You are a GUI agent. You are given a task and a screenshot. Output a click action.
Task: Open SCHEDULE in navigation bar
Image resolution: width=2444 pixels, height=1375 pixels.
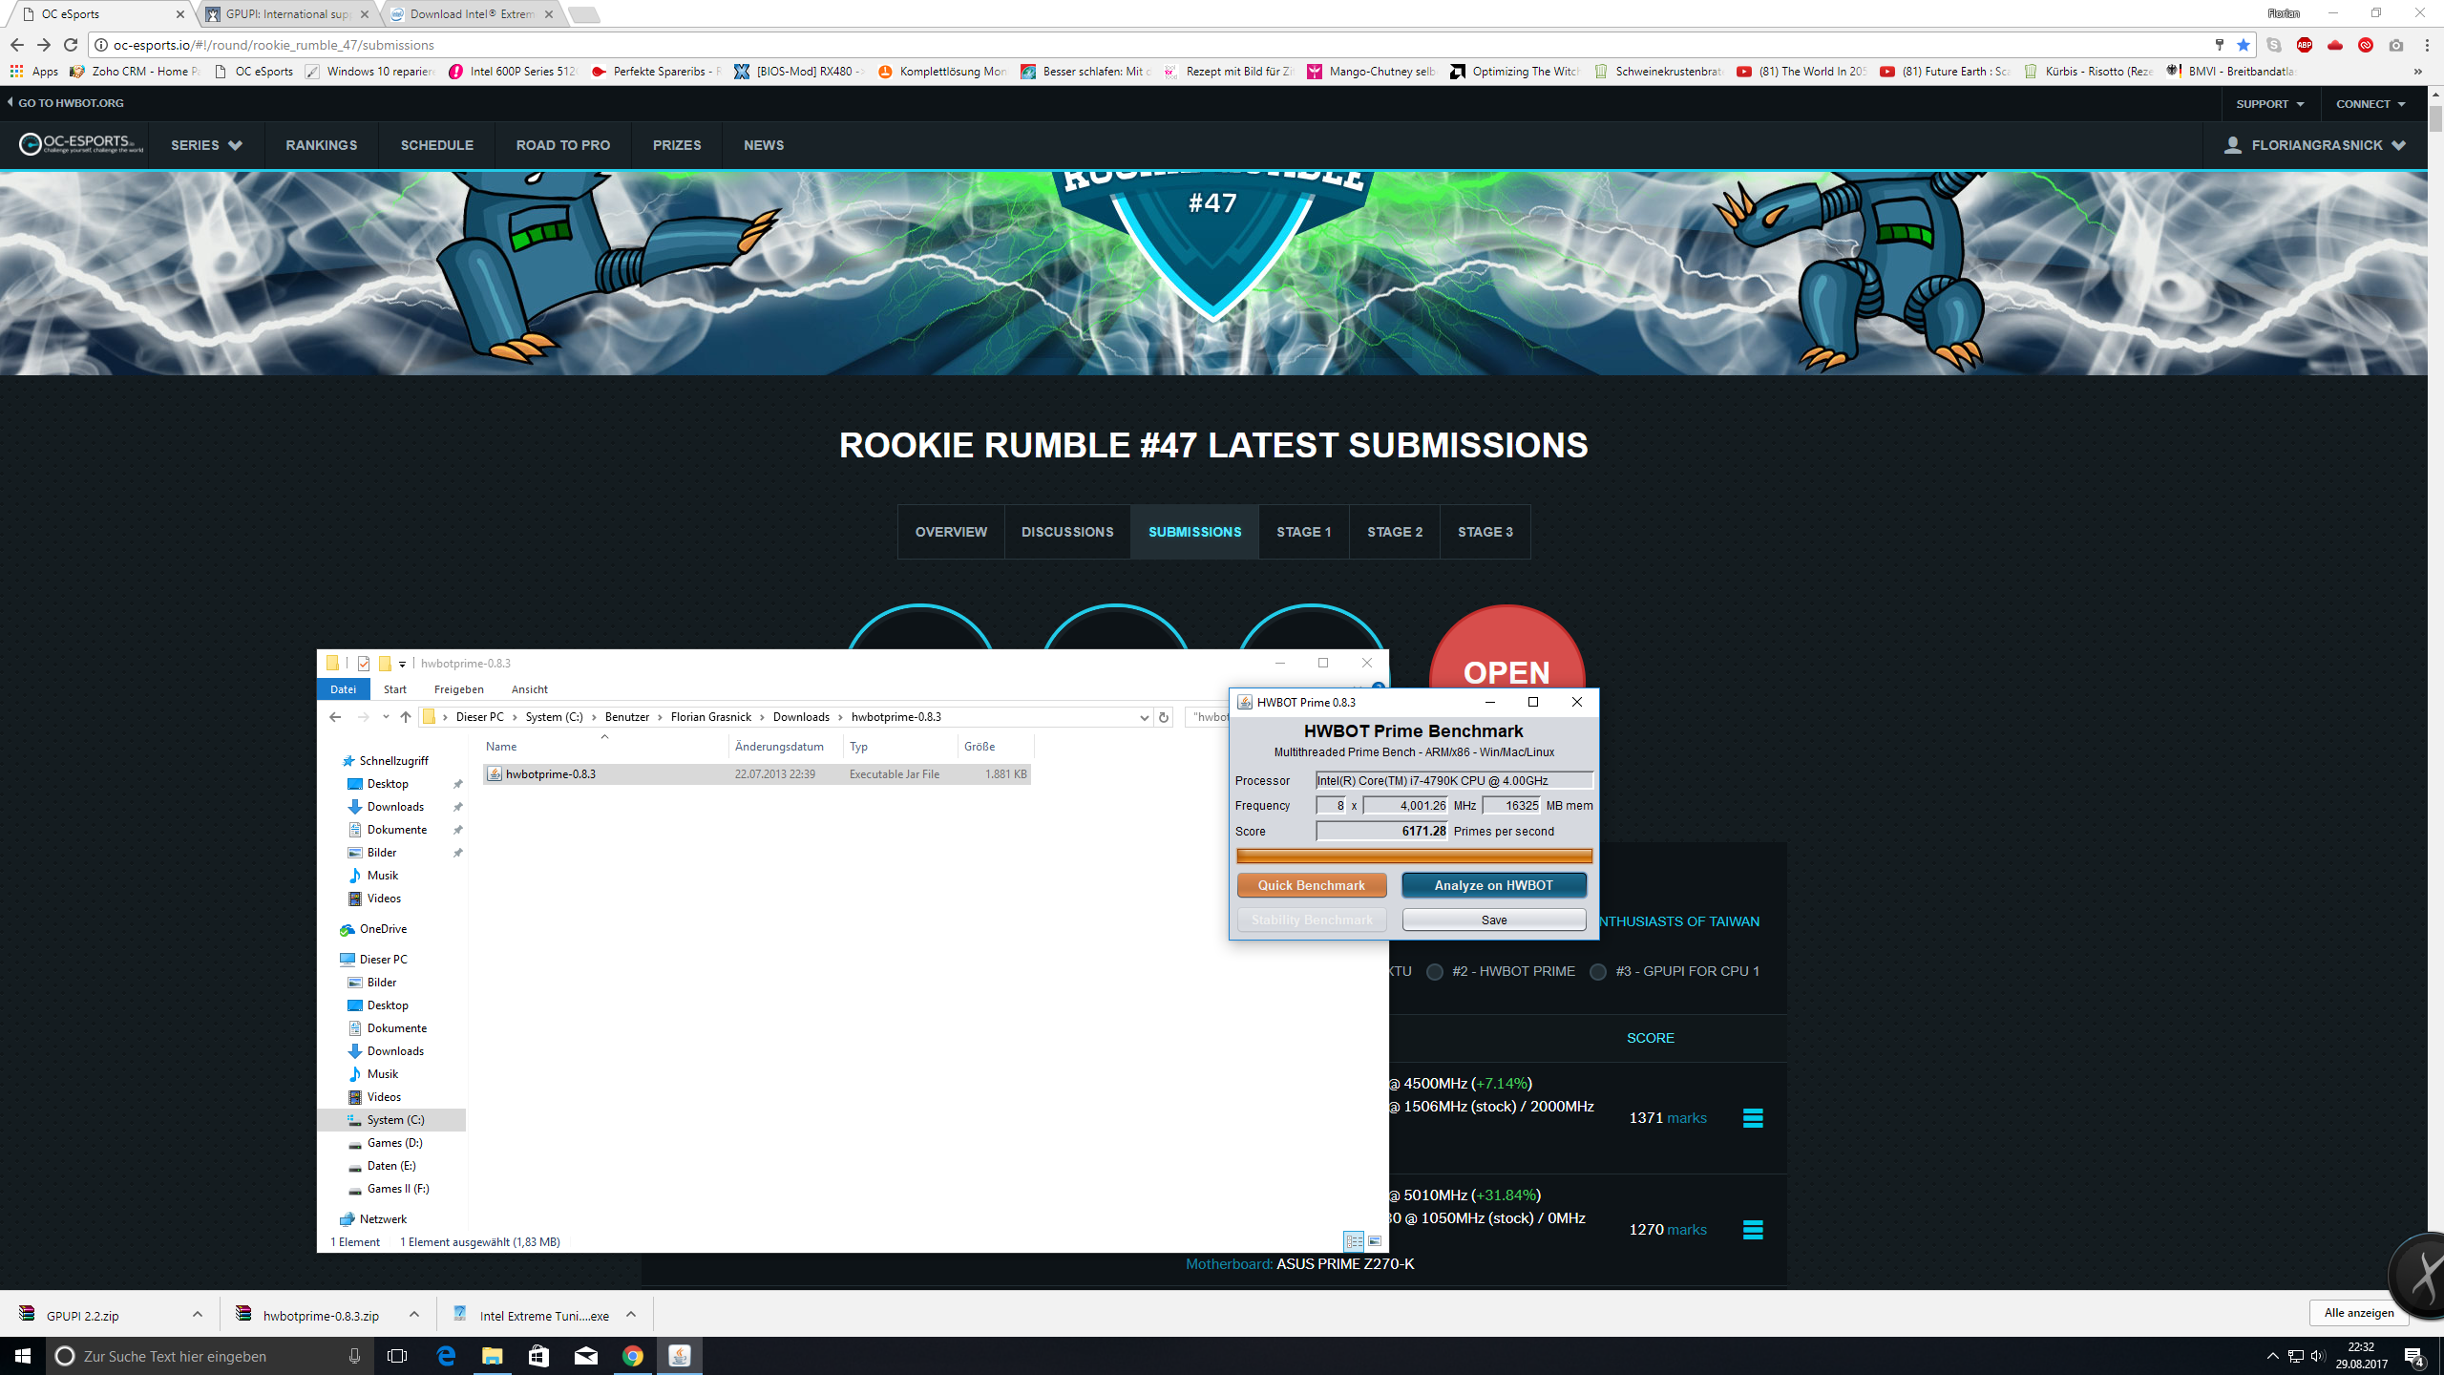tap(437, 145)
